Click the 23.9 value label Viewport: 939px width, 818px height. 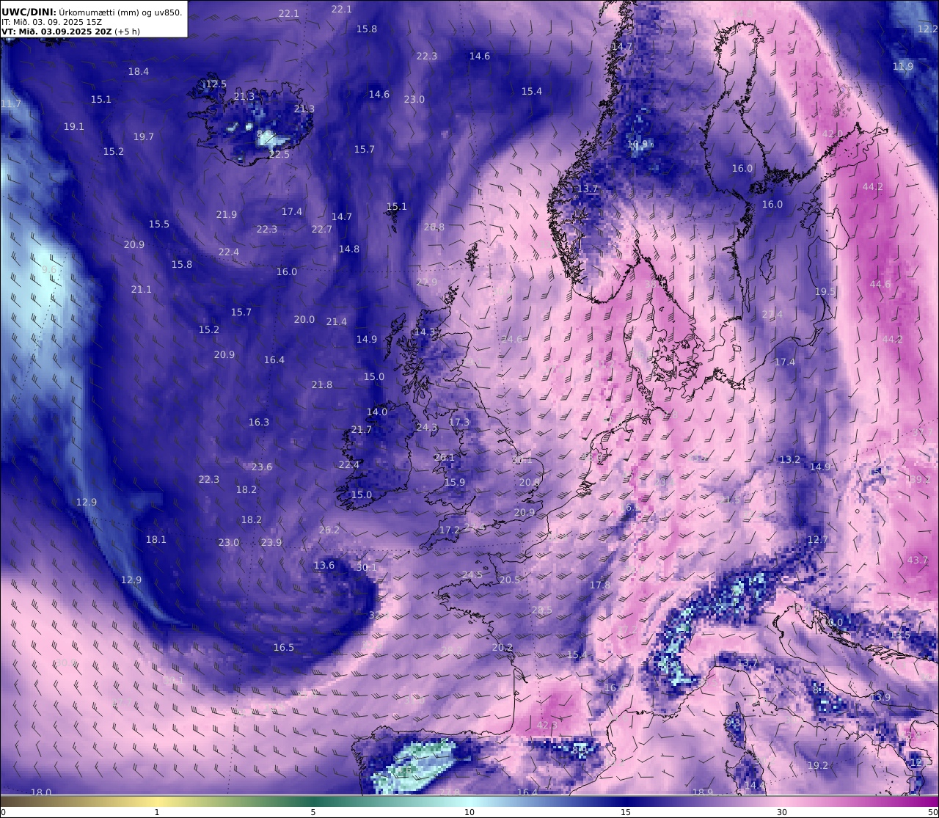271,542
